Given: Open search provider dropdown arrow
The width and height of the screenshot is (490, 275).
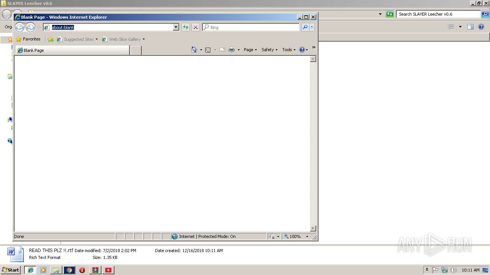Looking at the screenshot, I should coord(312,27).
